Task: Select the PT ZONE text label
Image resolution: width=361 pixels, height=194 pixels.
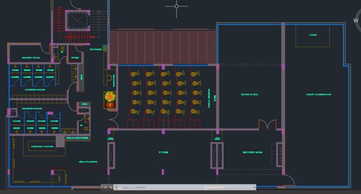Action: (x=163, y=152)
